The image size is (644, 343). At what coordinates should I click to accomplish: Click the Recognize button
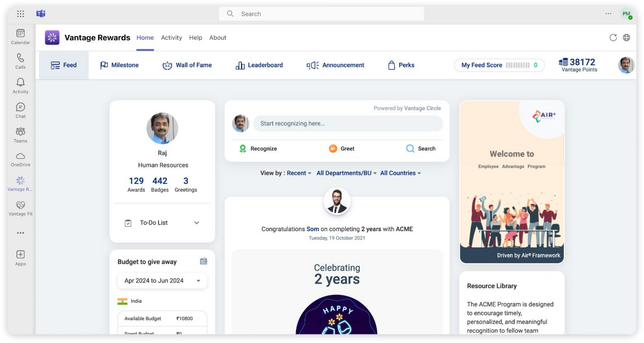(258, 149)
